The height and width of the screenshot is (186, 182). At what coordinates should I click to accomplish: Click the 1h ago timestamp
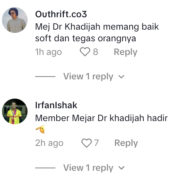[x=48, y=52]
